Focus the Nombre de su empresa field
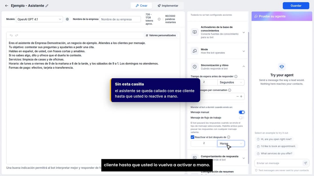Screen dimensions: 314x176 click(x=120, y=19)
